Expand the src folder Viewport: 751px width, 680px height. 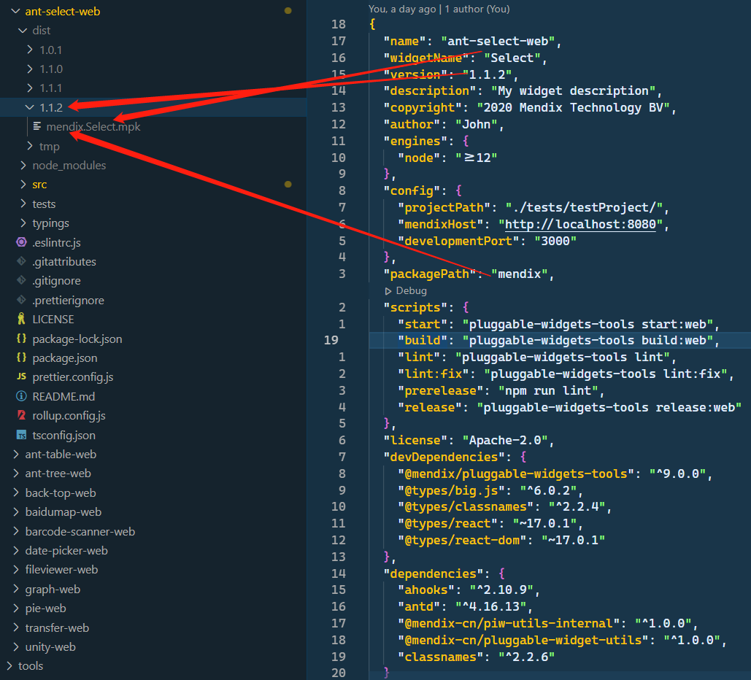click(x=39, y=185)
